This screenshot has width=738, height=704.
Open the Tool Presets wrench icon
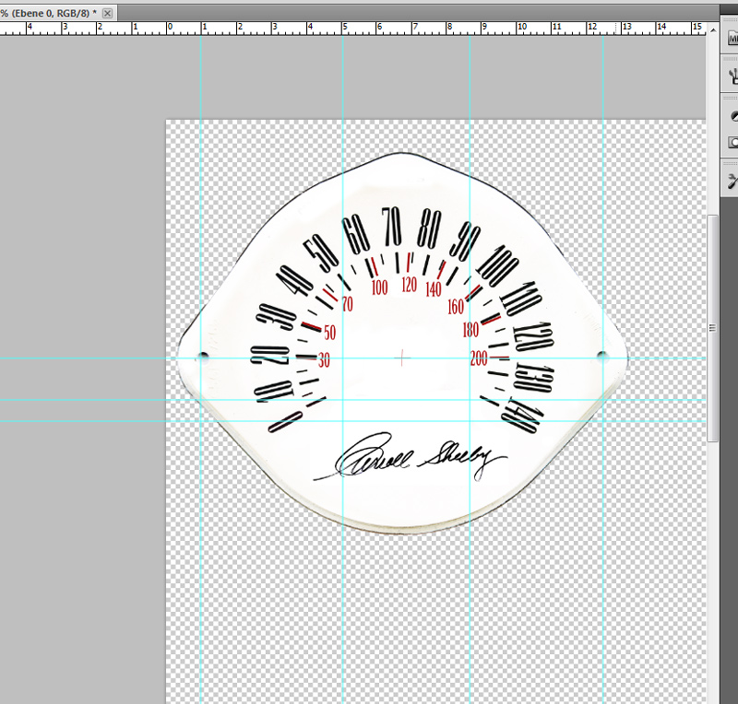tap(732, 181)
